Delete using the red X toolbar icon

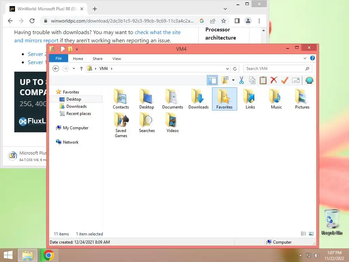pyautogui.click(x=274, y=80)
